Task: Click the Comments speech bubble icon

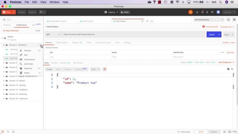Action: pyautogui.click(x=203, y=26)
